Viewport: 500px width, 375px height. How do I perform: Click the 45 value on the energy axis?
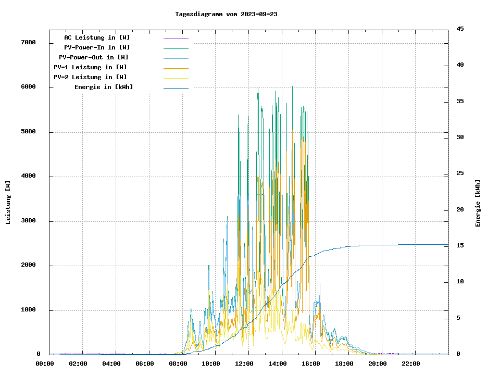(460, 29)
